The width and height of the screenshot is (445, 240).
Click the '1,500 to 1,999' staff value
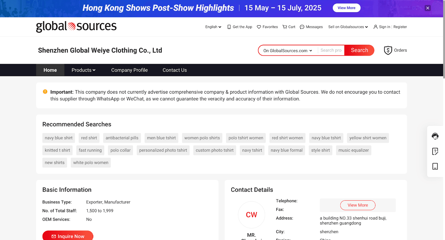click(100, 211)
